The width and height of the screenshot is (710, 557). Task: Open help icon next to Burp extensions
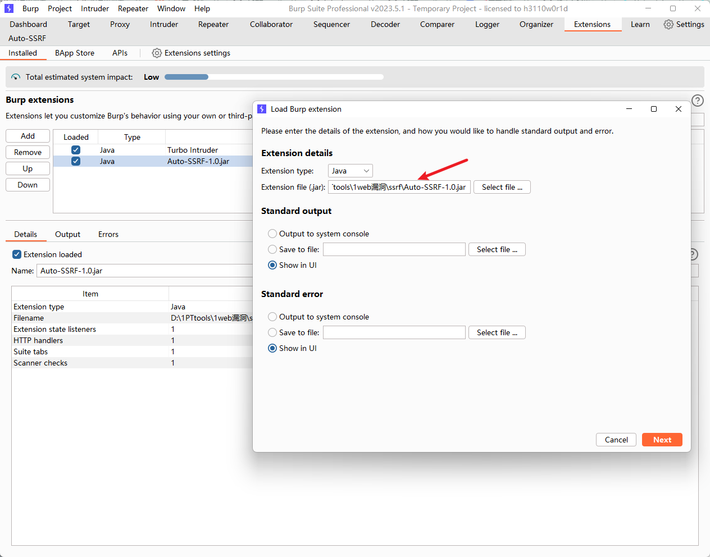(698, 101)
